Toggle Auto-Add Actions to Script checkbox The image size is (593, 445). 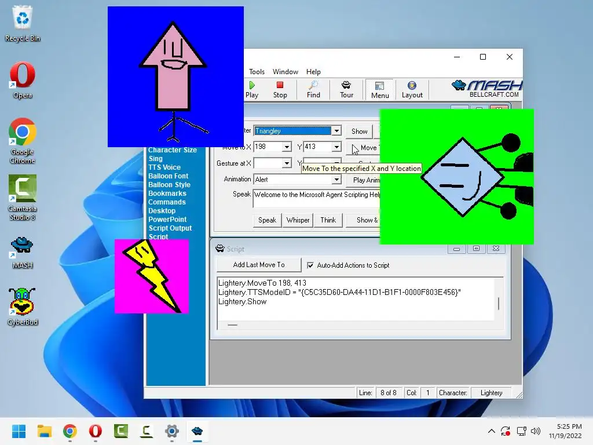[310, 265]
